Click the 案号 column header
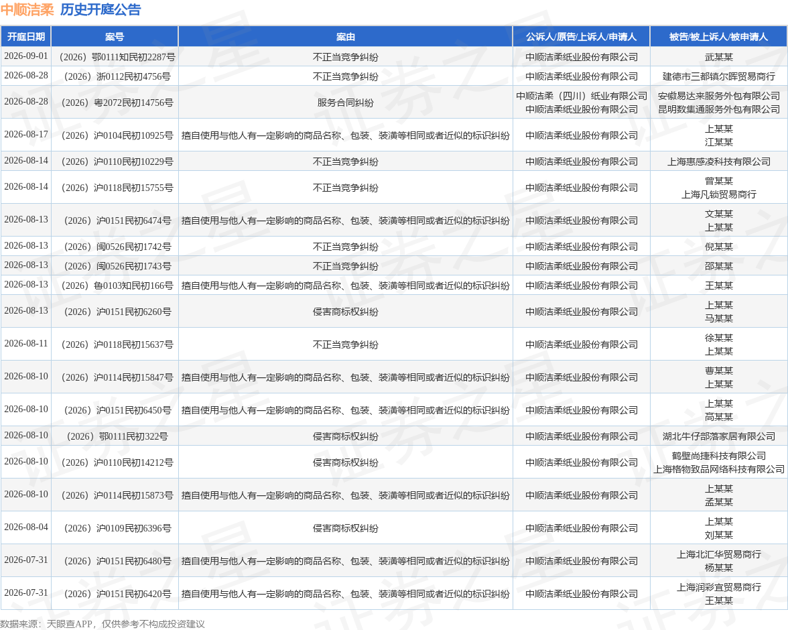Image resolution: width=788 pixels, height=630 pixels. 115,37
